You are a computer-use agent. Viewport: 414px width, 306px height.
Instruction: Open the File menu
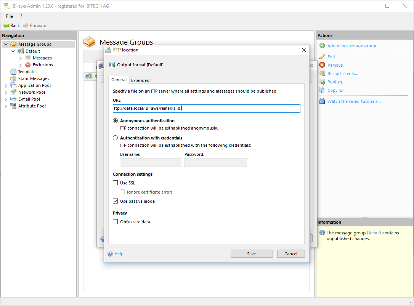pyautogui.click(x=10, y=16)
